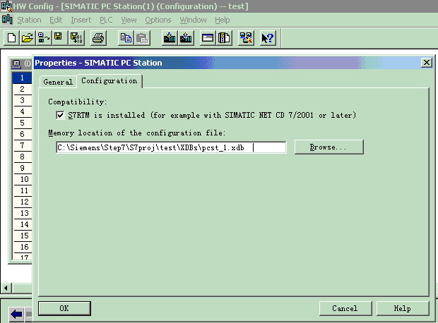Switch to the General tab
Viewport: 438px width, 323px height.
(58, 82)
